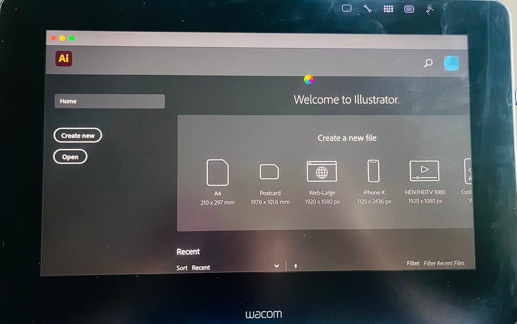
Task: Open Wacom settings wrench icon
Action: (368, 9)
